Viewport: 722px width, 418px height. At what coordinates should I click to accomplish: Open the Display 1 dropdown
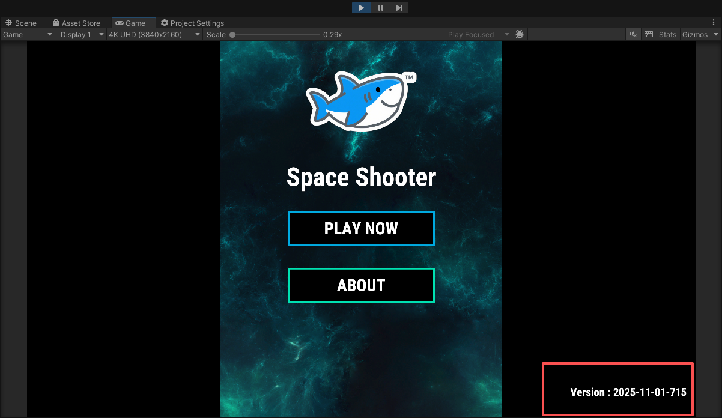(x=82, y=35)
